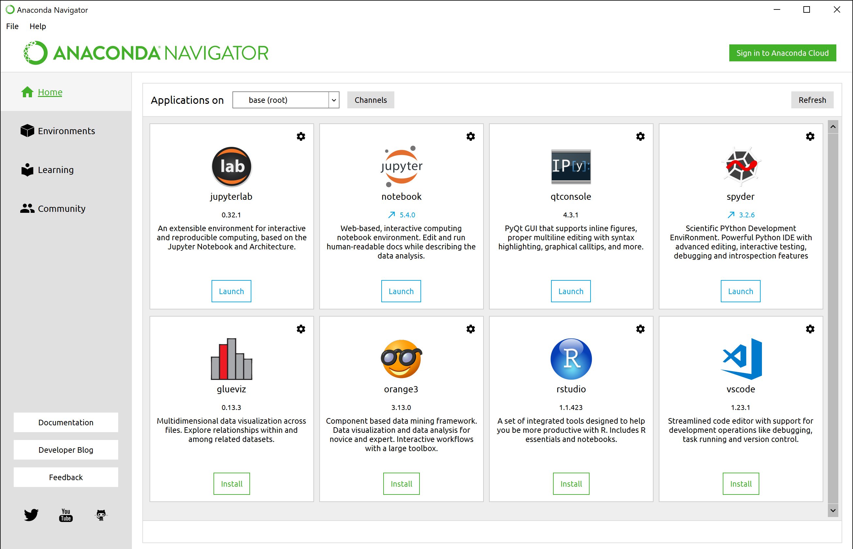The width and height of the screenshot is (853, 549).
Task: Launch jupyterlab
Action: click(231, 291)
